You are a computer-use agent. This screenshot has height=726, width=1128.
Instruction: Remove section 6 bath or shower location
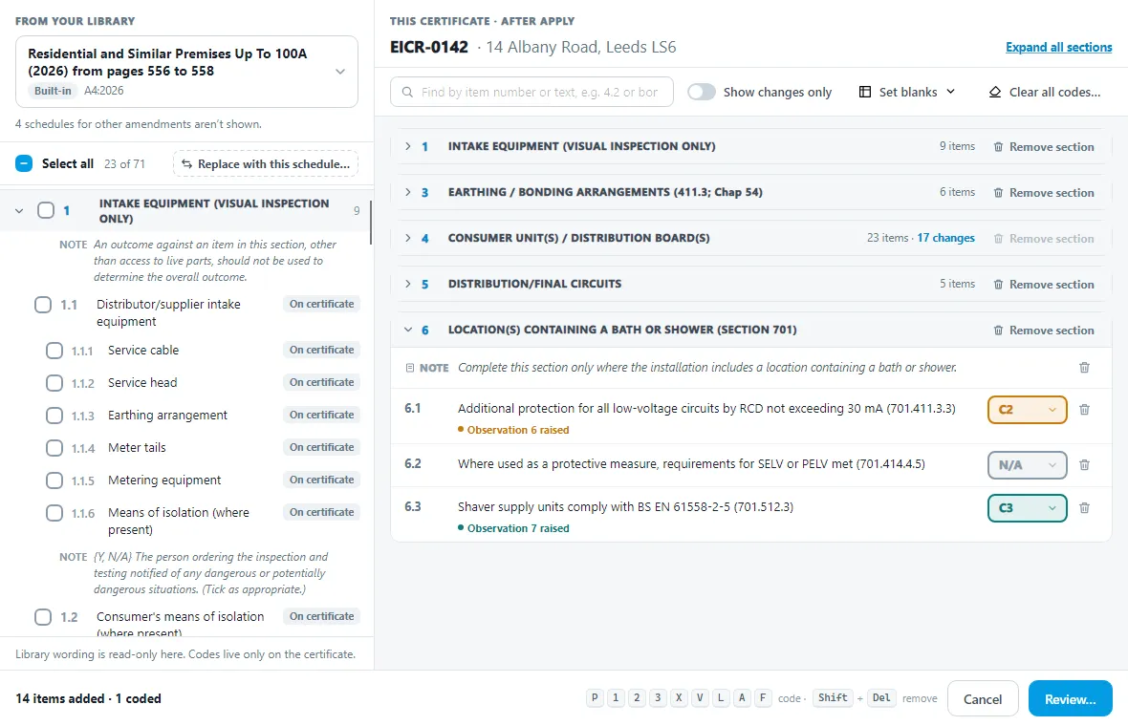click(1044, 331)
